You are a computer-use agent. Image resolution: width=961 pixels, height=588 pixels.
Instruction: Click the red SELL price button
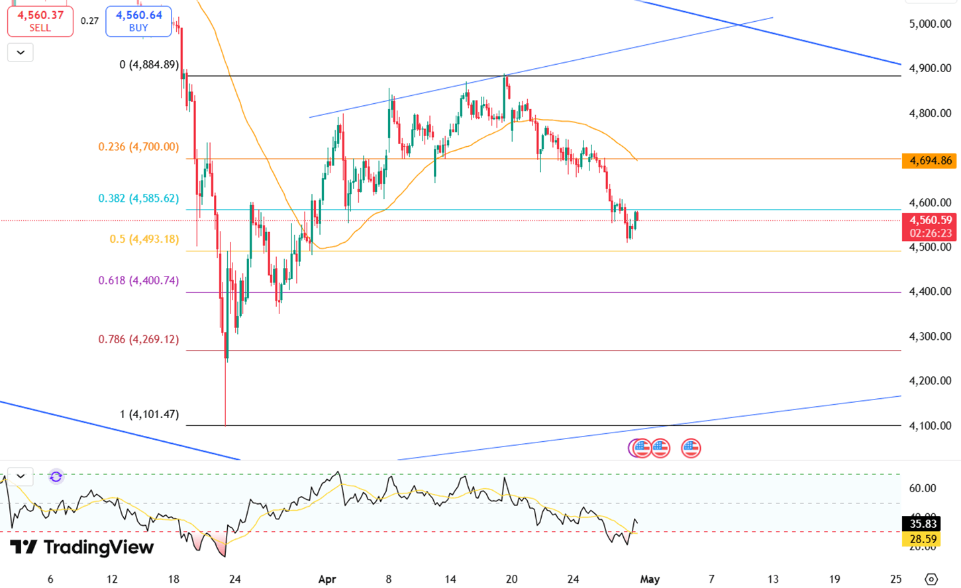pos(40,21)
